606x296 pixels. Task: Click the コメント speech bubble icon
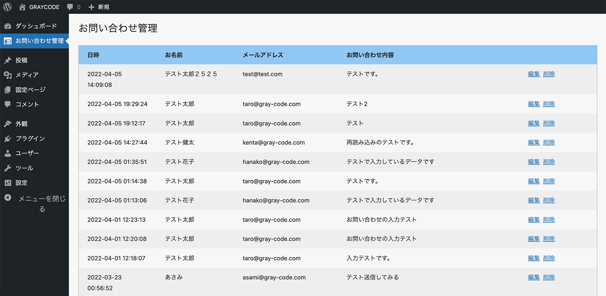(x=8, y=104)
